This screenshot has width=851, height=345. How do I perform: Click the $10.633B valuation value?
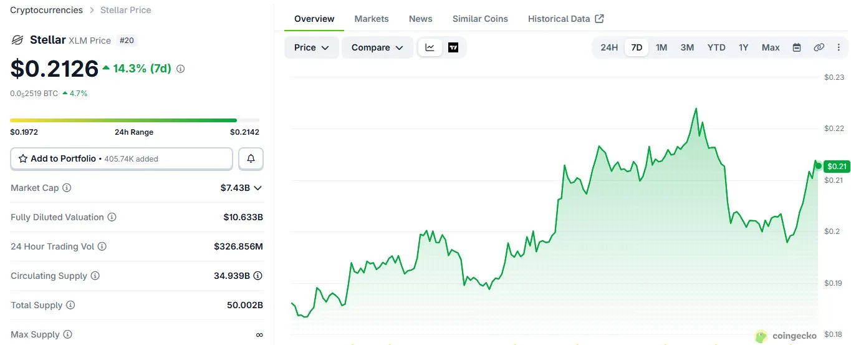pyautogui.click(x=243, y=217)
